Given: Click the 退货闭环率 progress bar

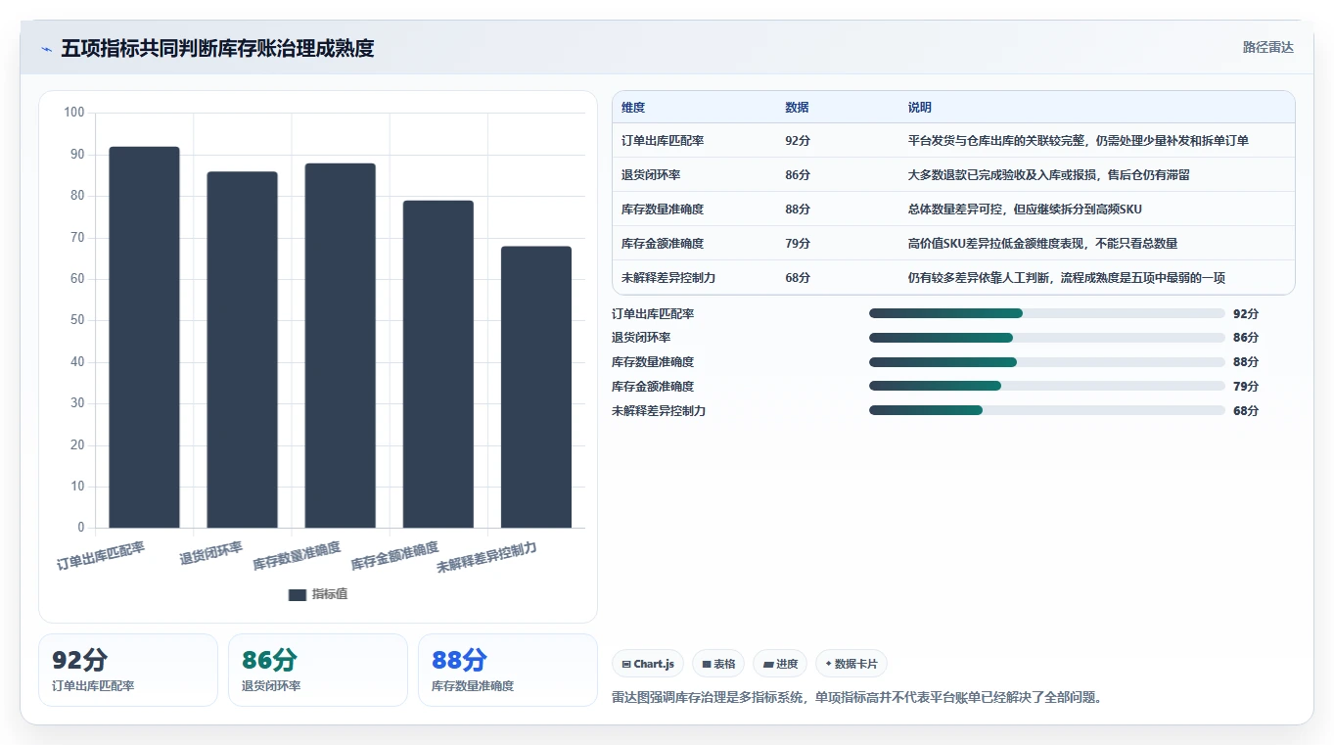Looking at the screenshot, I should [x=1047, y=338].
